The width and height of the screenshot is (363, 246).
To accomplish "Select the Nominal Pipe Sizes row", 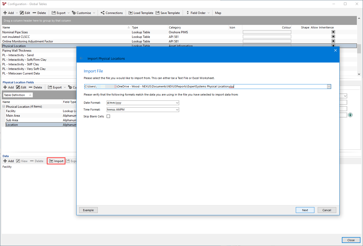I will [x=179, y=32].
